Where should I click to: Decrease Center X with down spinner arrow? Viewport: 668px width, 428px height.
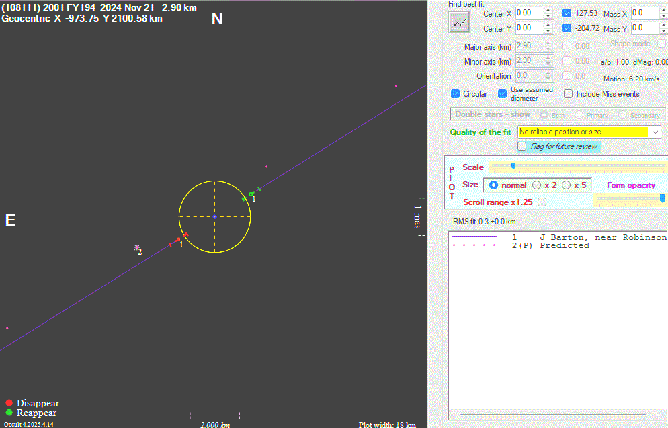click(x=548, y=17)
